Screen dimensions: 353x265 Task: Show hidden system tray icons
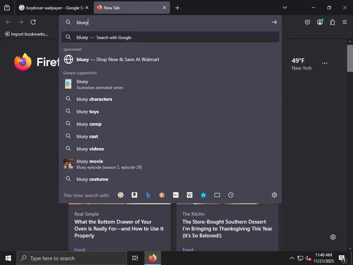[292, 258]
